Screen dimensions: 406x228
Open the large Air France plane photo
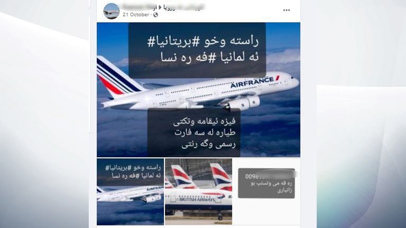pyautogui.click(x=199, y=90)
